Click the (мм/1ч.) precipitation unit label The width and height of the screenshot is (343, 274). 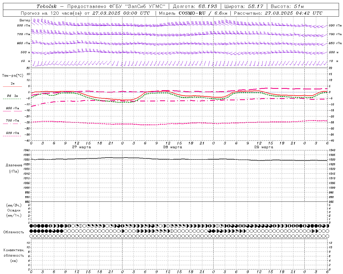[x=14, y=215]
